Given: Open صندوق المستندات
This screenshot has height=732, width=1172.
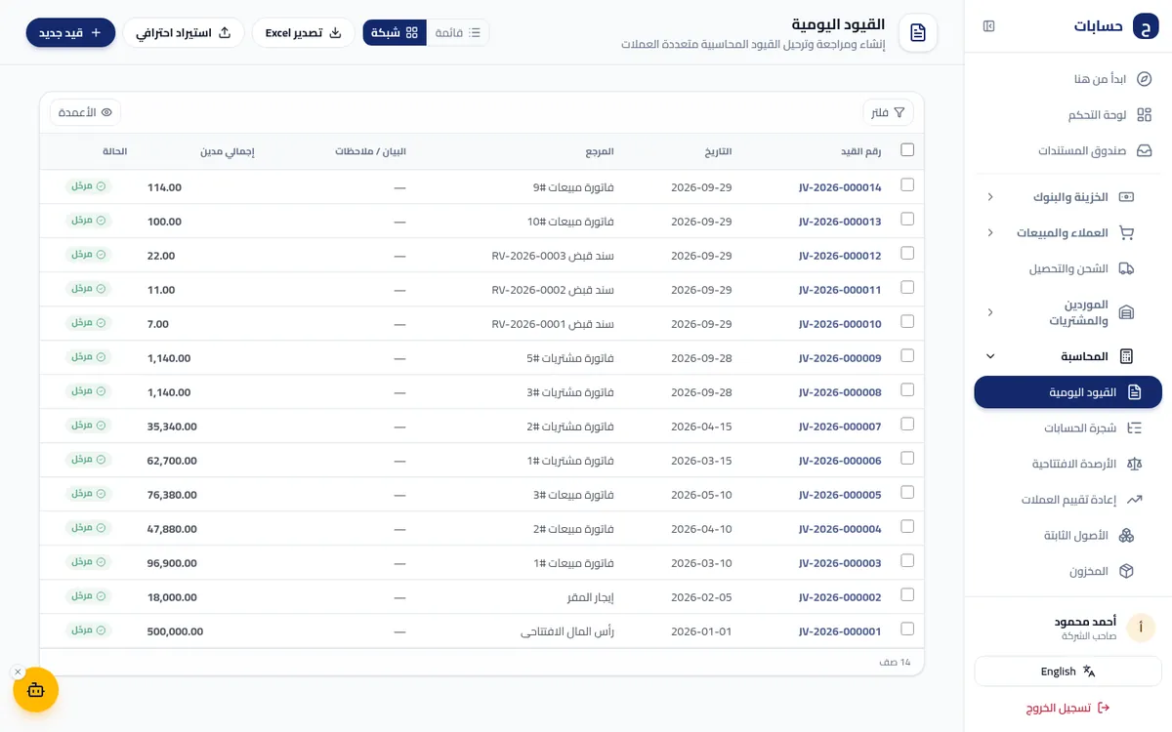Looking at the screenshot, I should pos(1067,151).
